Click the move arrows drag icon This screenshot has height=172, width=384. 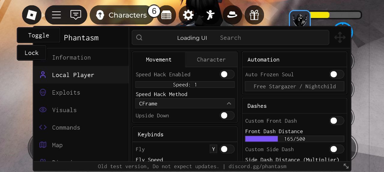click(x=340, y=38)
